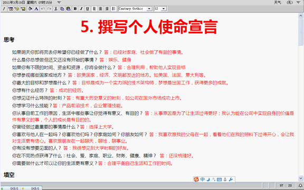
Task: Toggle bold formatting
Action: click(x=75, y=9)
